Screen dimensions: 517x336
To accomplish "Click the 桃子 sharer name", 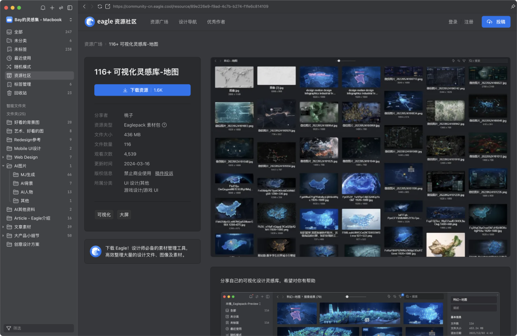I will tap(128, 115).
